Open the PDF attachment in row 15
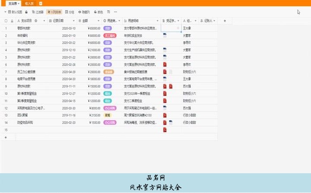The height and width of the screenshot is (193, 311). (165, 130)
